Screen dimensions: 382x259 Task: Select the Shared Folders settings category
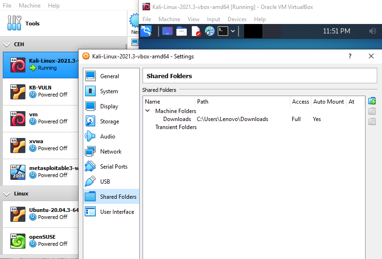111,196
